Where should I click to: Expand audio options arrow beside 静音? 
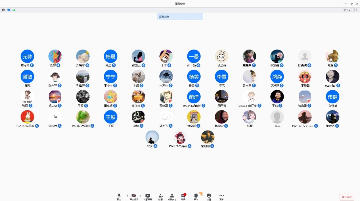click(127, 196)
